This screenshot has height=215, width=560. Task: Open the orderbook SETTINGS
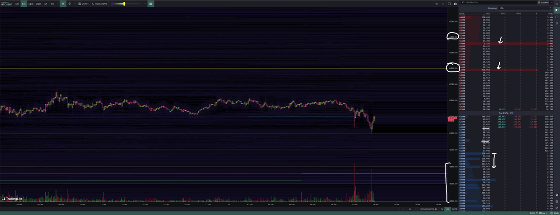(543, 2)
